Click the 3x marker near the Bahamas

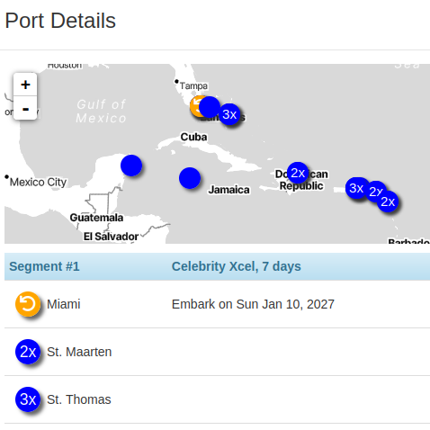pos(229,114)
